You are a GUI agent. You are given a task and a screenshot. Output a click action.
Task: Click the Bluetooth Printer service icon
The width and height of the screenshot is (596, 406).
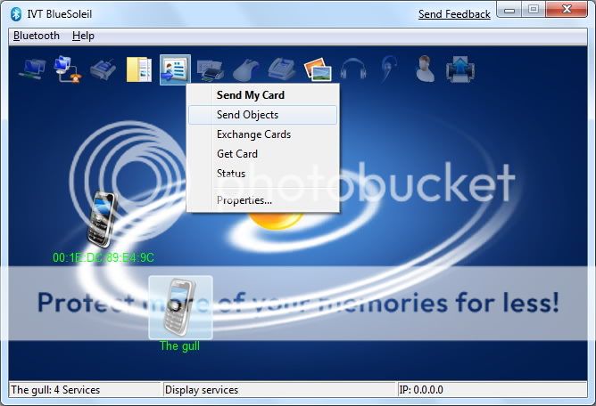(x=211, y=69)
